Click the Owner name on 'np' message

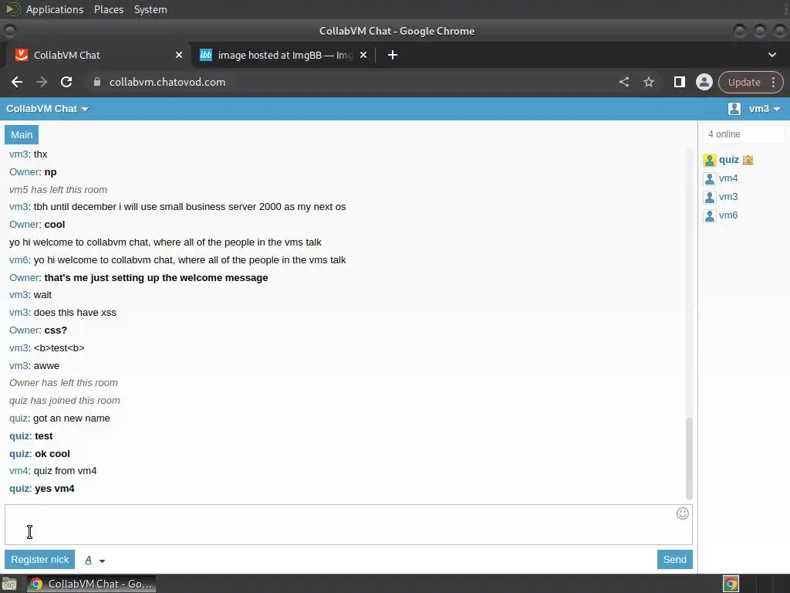pyautogui.click(x=24, y=172)
